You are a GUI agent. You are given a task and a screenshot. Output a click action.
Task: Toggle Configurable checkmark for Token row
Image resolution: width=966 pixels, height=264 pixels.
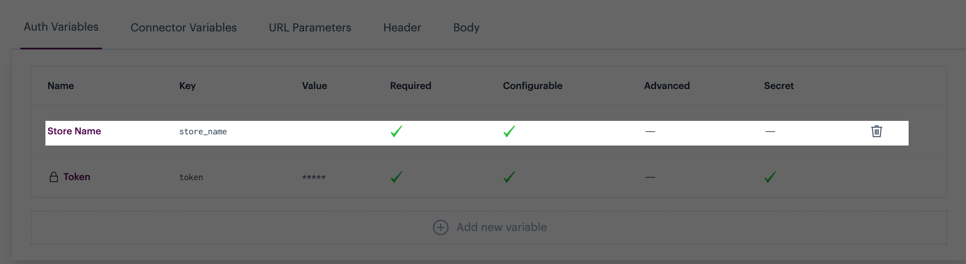[509, 177]
